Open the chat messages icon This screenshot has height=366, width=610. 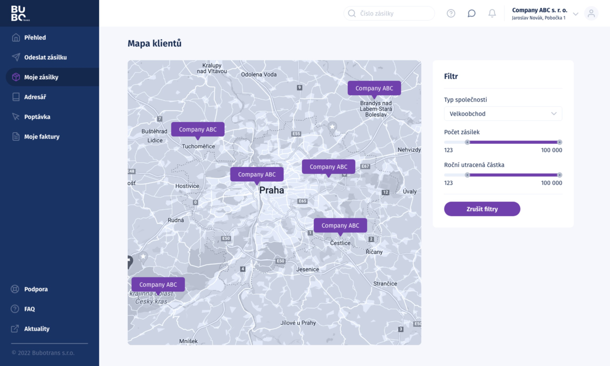pyautogui.click(x=471, y=13)
